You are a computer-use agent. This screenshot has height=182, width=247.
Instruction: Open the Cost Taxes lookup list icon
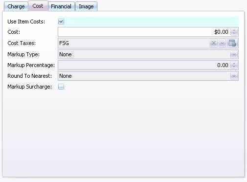(x=232, y=43)
